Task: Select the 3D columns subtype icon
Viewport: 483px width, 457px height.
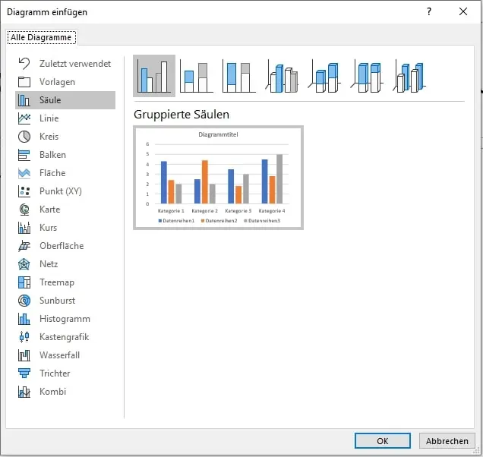Action: click(x=409, y=76)
